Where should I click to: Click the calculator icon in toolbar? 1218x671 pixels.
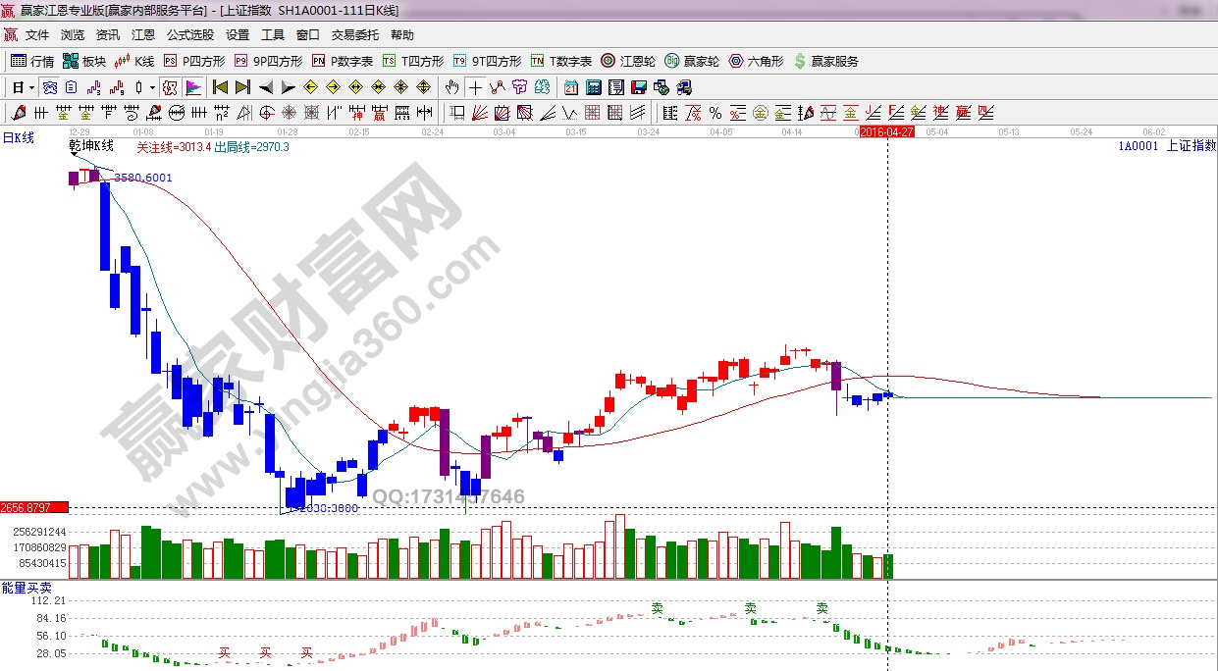point(593,87)
